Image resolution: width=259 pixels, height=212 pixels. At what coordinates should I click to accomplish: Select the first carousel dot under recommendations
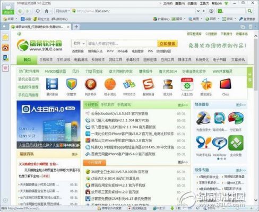pyautogui.click(x=218, y=159)
